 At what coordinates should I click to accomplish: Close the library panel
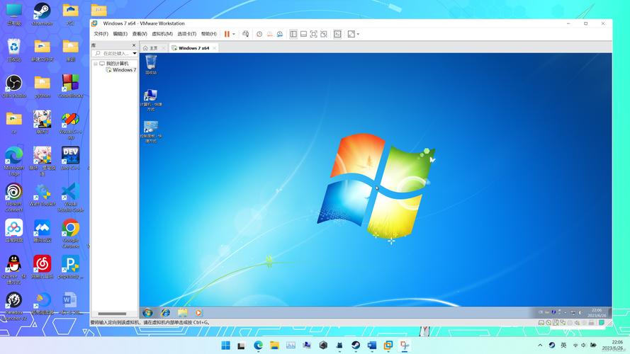(x=134, y=45)
